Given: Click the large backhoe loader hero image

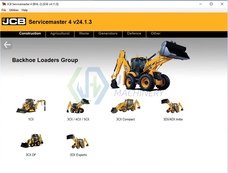Looking at the screenshot, I should 150,66.
